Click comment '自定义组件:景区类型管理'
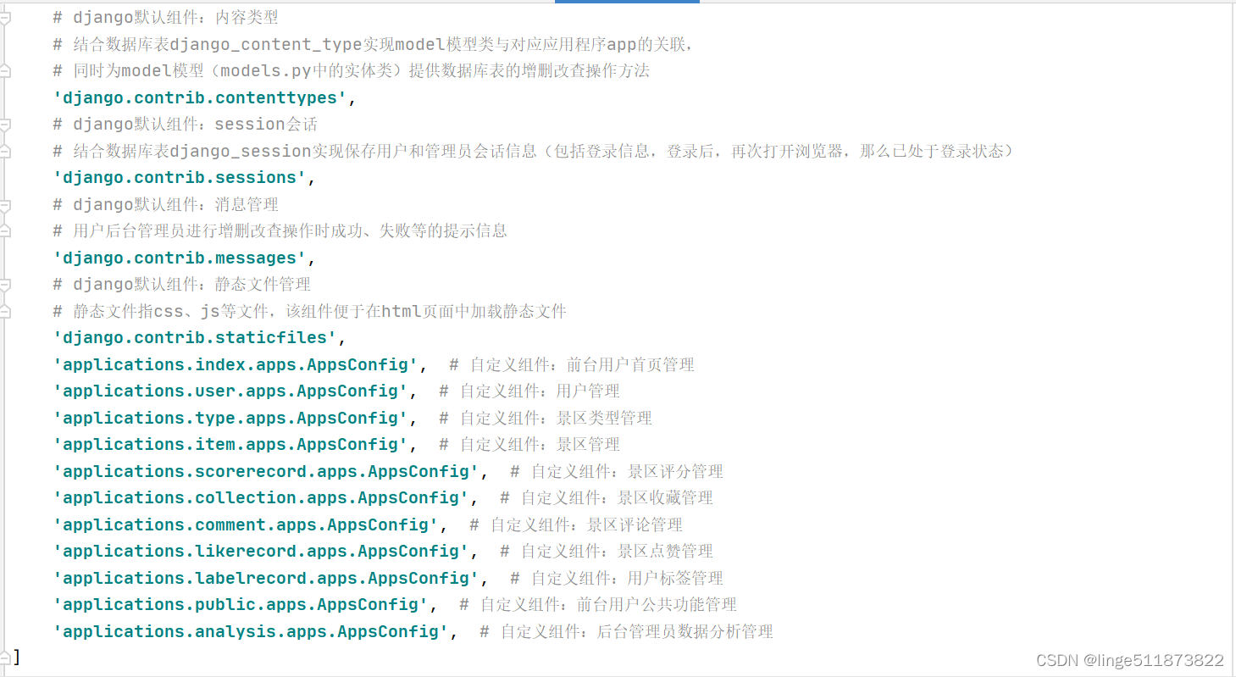Image resolution: width=1236 pixels, height=677 pixels. 546,419
